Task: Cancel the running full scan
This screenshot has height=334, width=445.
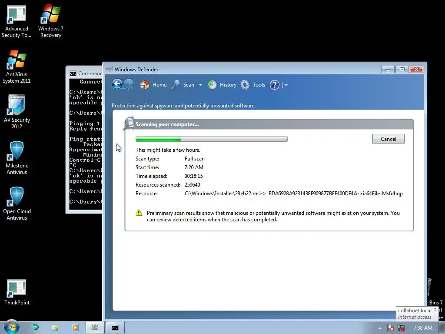Action: 388,139
